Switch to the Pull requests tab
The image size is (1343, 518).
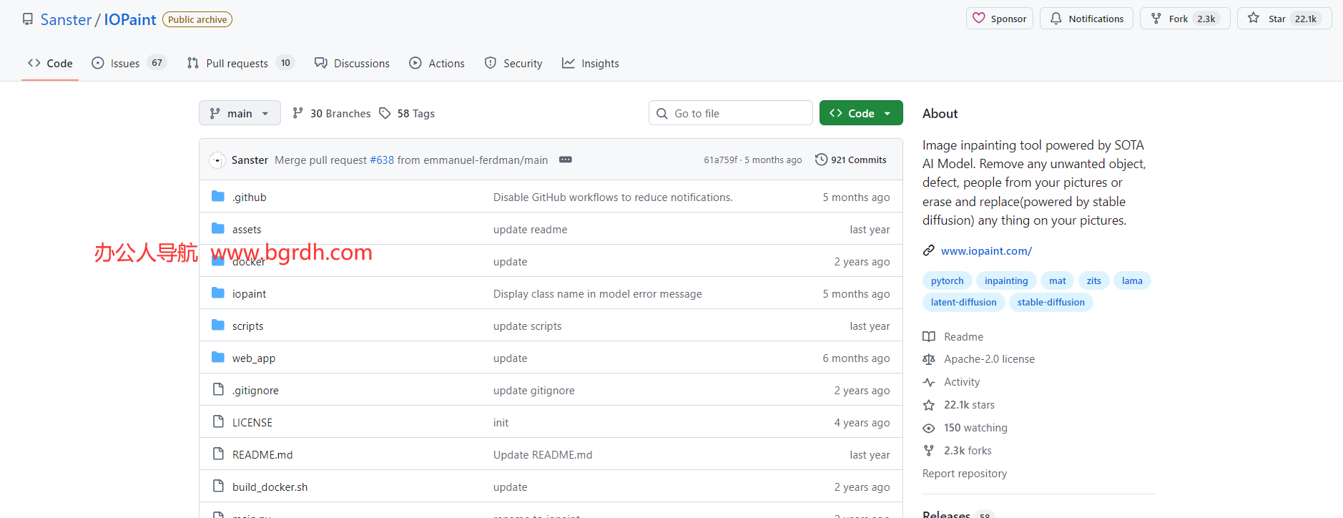237,63
